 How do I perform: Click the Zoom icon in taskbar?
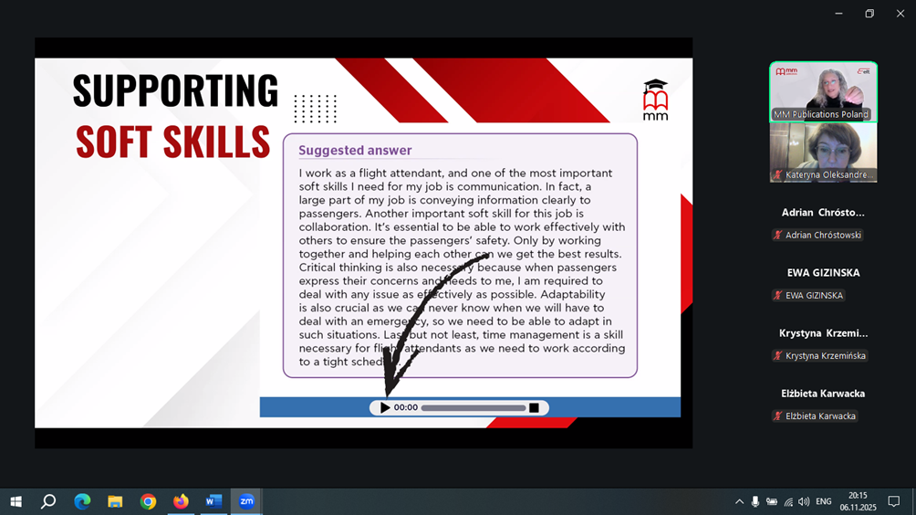tap(246, 501)
